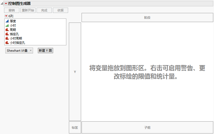This screenshot has height=134, width=214.
Task: Click the 重新开始 button
Action: click(28, 10)
